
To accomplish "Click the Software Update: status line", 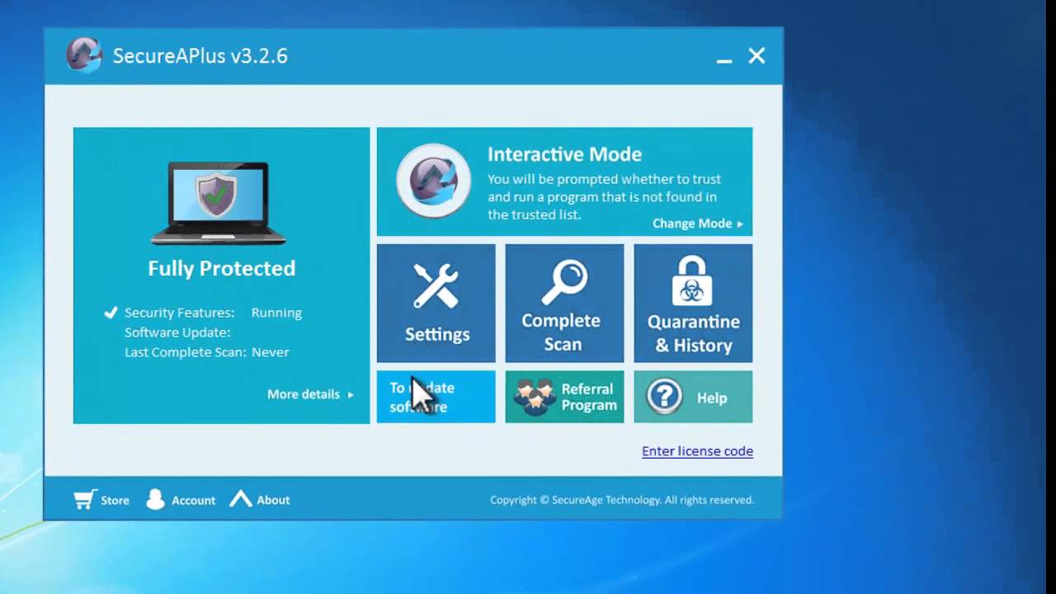I will tap(177, 332).
